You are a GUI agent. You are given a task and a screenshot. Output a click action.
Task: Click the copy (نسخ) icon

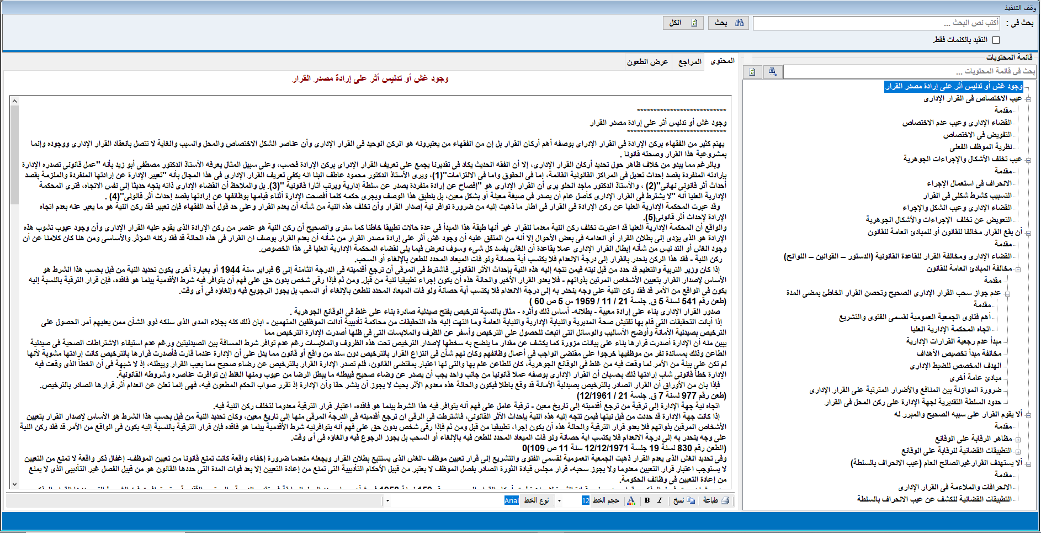(x=691, y=500)
